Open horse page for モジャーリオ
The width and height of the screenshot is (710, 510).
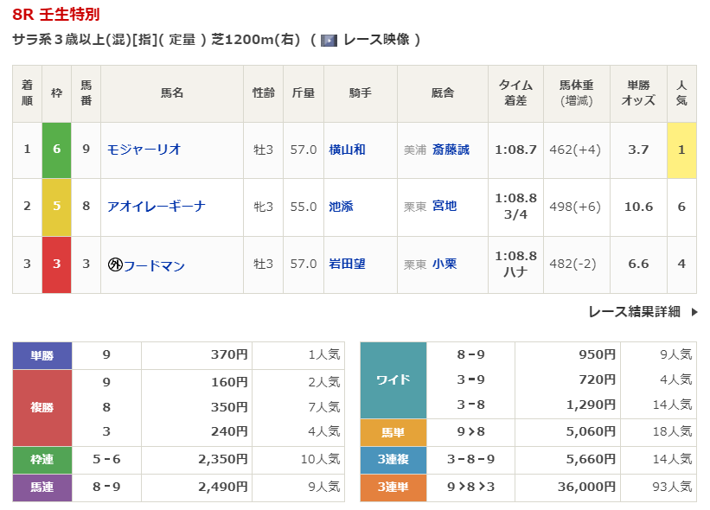(x=144, y=150)
